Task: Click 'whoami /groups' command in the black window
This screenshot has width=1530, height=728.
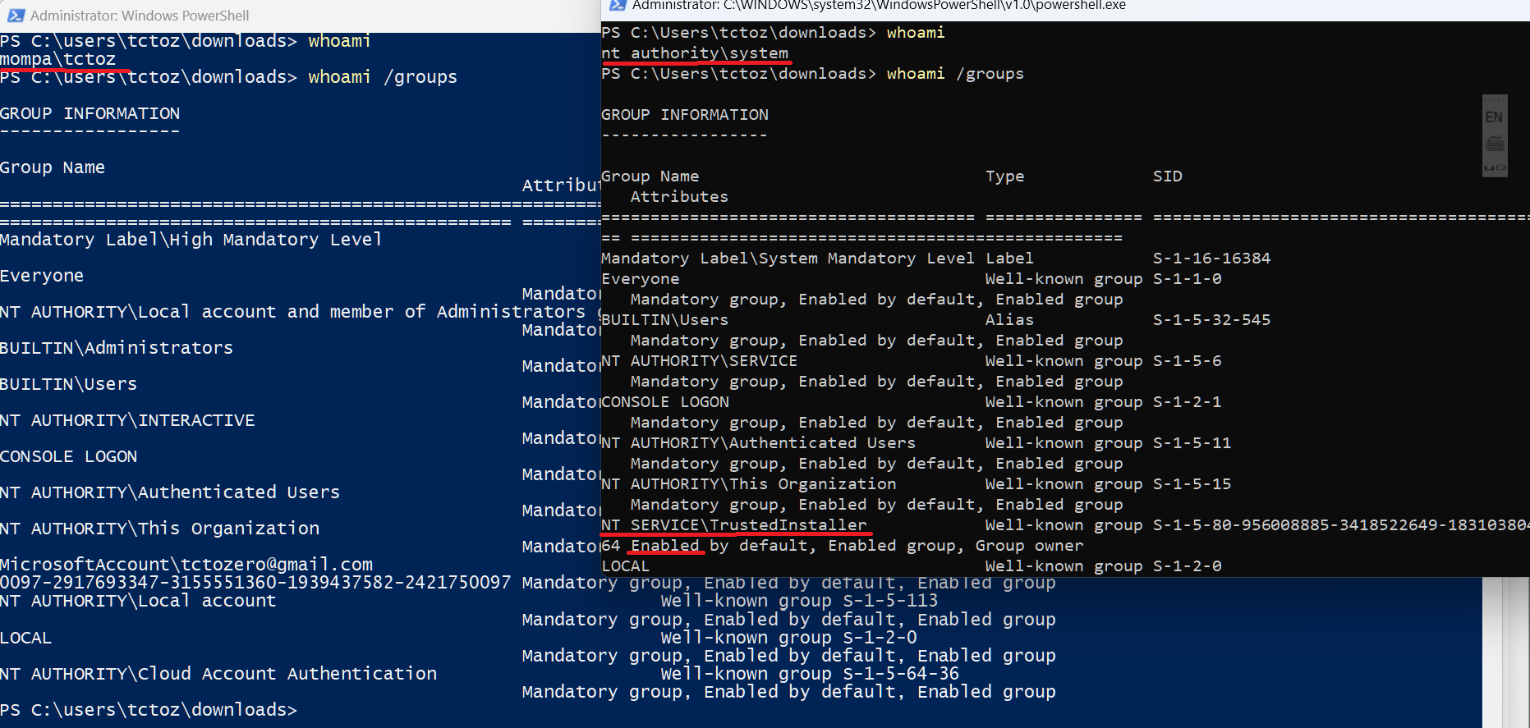Action: (955, 74)
